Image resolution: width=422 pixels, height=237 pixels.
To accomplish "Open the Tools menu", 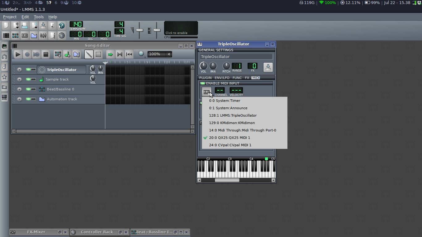I will [39, 17].
